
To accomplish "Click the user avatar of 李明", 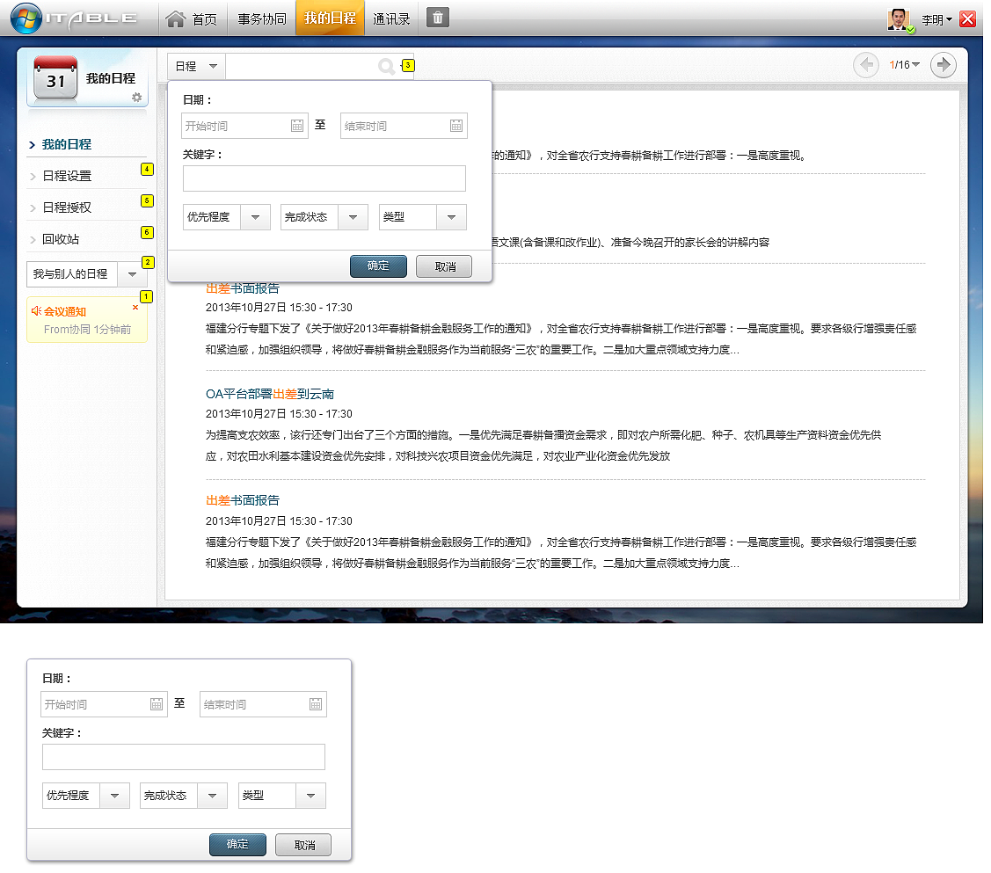I will pos(898,19).
